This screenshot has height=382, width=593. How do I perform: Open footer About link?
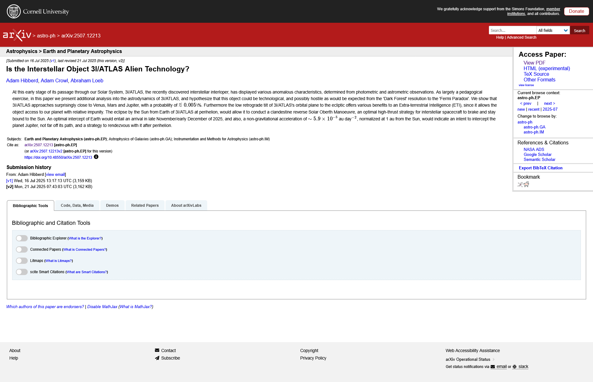[x=15, y=351]
